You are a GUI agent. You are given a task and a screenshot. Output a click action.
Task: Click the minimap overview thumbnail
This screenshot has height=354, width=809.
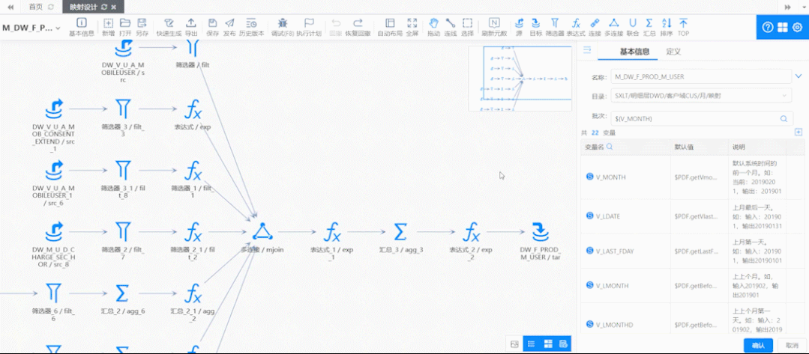pyautogui.click(x=520, y=79)
